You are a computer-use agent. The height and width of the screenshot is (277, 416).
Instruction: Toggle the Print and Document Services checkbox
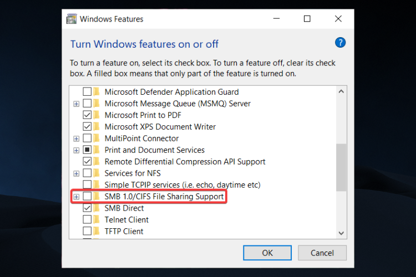click(87, 150)
